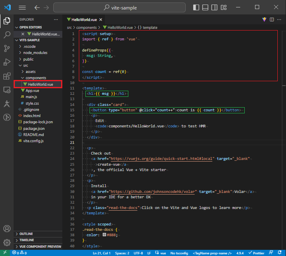This screenshot has width=286, height=256.
Task: Open the hamburger application menu
Action: tap(22, 7)
